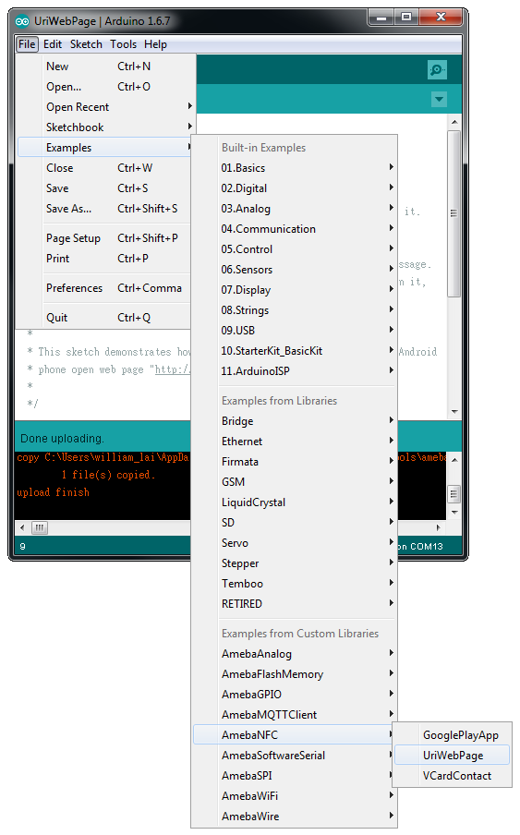The width and height of the screenshot is (520, 835).
Task: Expand the 05.Control examples
Action: (x=295, y=249)
